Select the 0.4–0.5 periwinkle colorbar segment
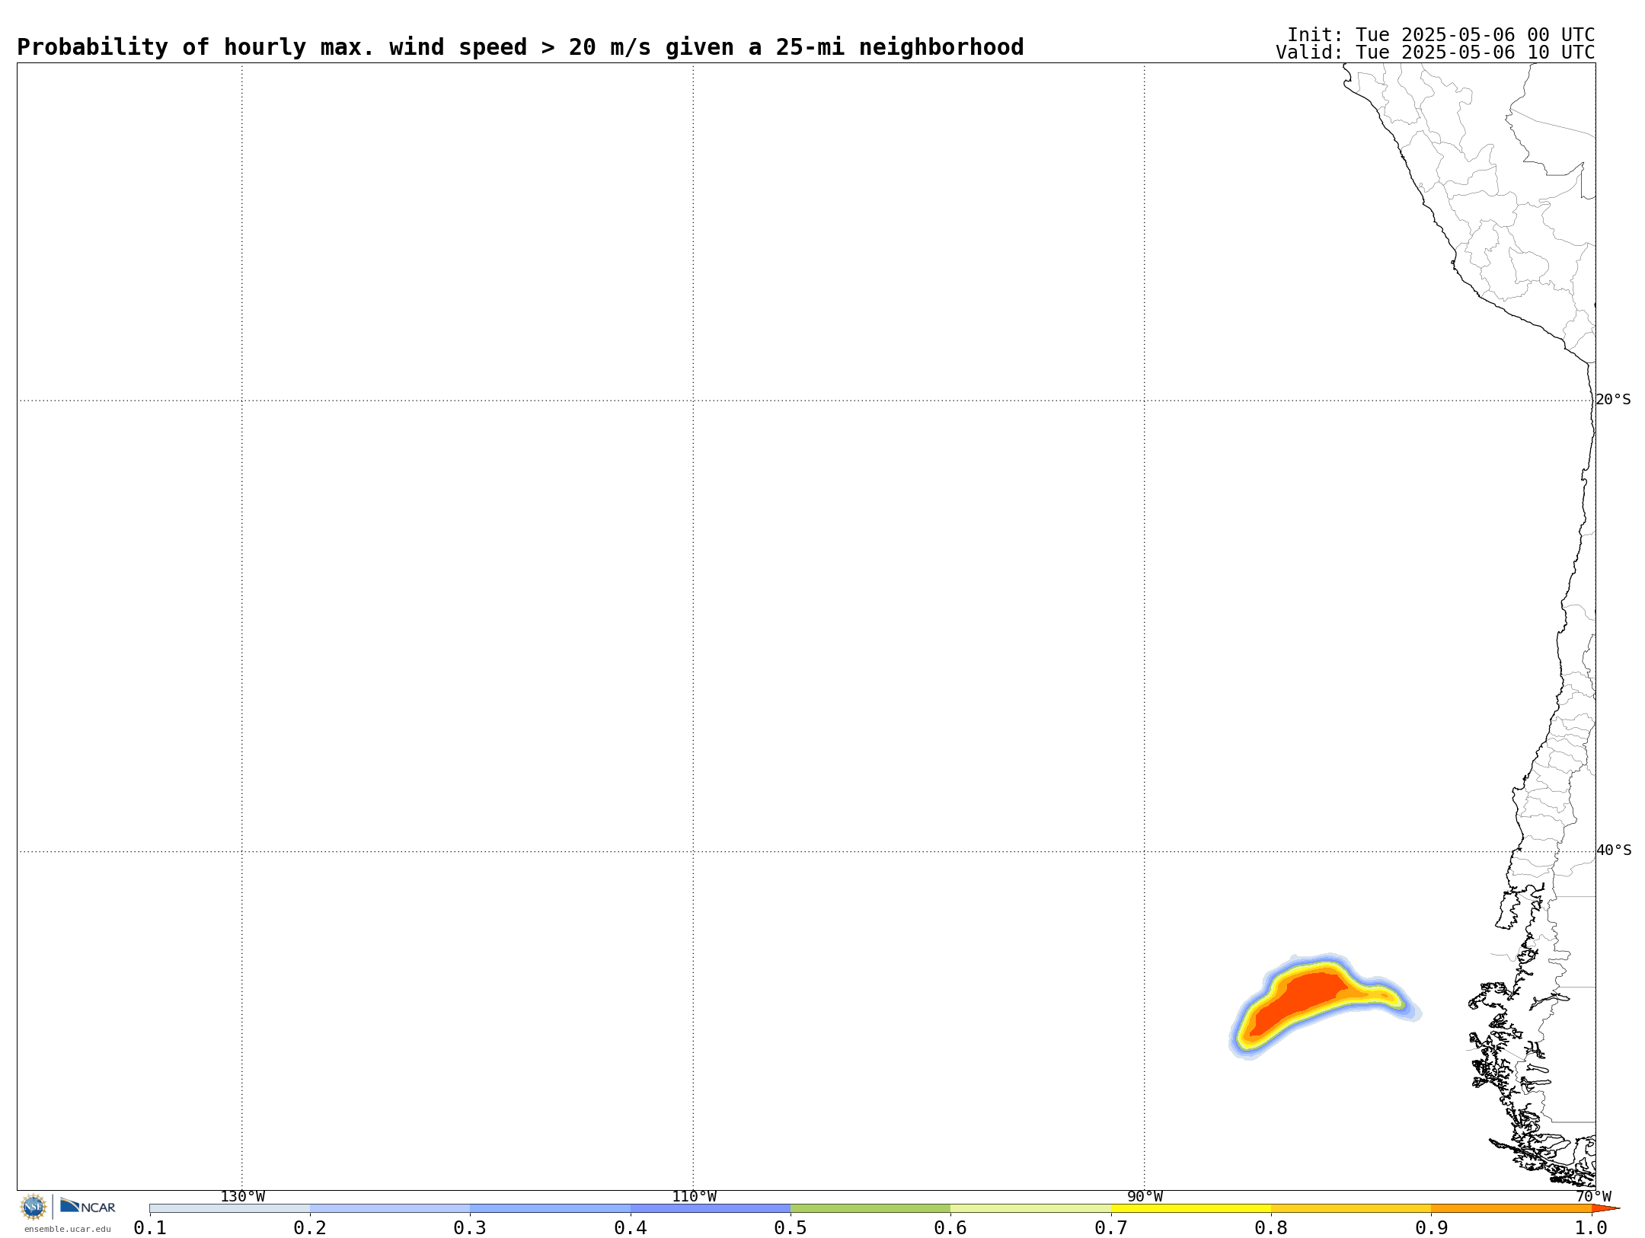The height and width of the screenshot is (1238, 1645). coord(711,1208)
